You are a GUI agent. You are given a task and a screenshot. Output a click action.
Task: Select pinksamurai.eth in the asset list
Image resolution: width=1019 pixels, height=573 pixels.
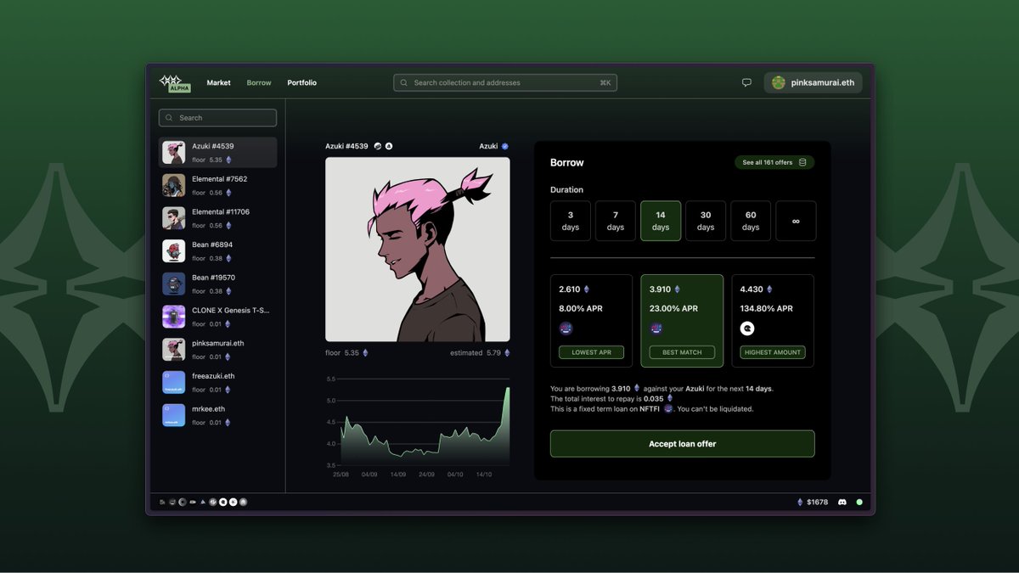[x=218, y=350]
